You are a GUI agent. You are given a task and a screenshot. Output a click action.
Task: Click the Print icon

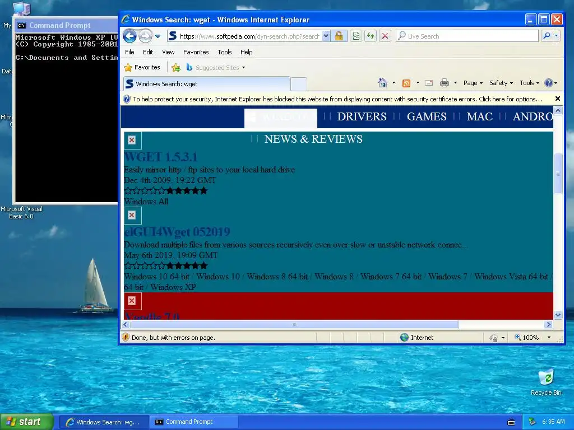point(444,83)
